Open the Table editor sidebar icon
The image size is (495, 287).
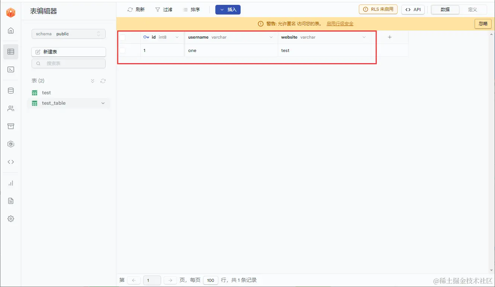pos(11,52)
